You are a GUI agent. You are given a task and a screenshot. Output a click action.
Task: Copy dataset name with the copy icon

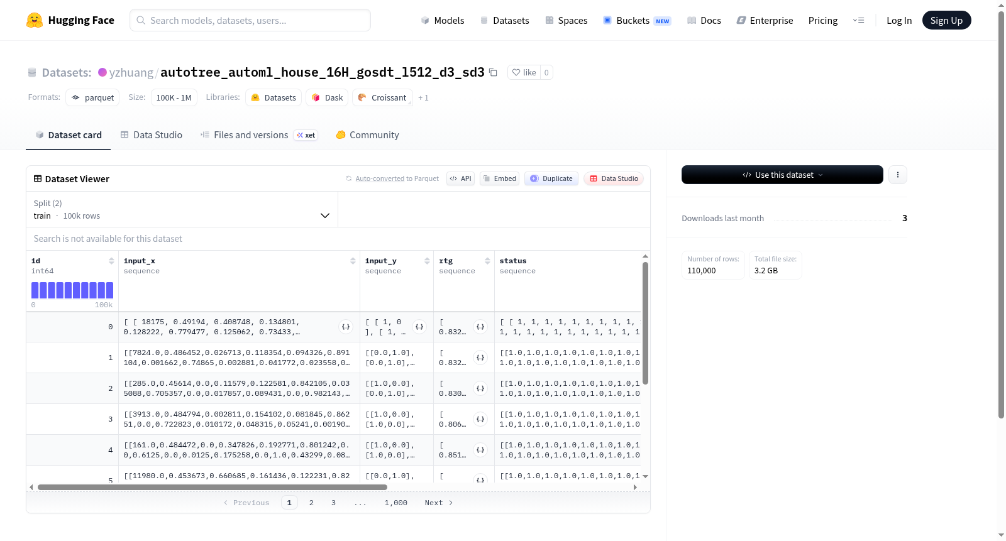tap(493, 72)
